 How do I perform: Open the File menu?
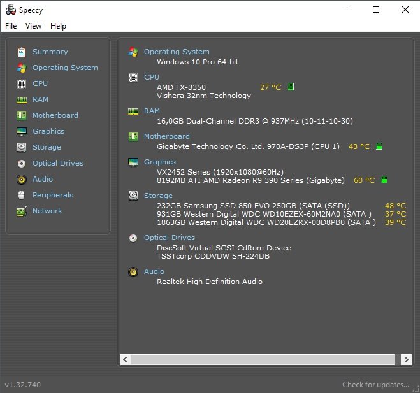tap(11, 26)
